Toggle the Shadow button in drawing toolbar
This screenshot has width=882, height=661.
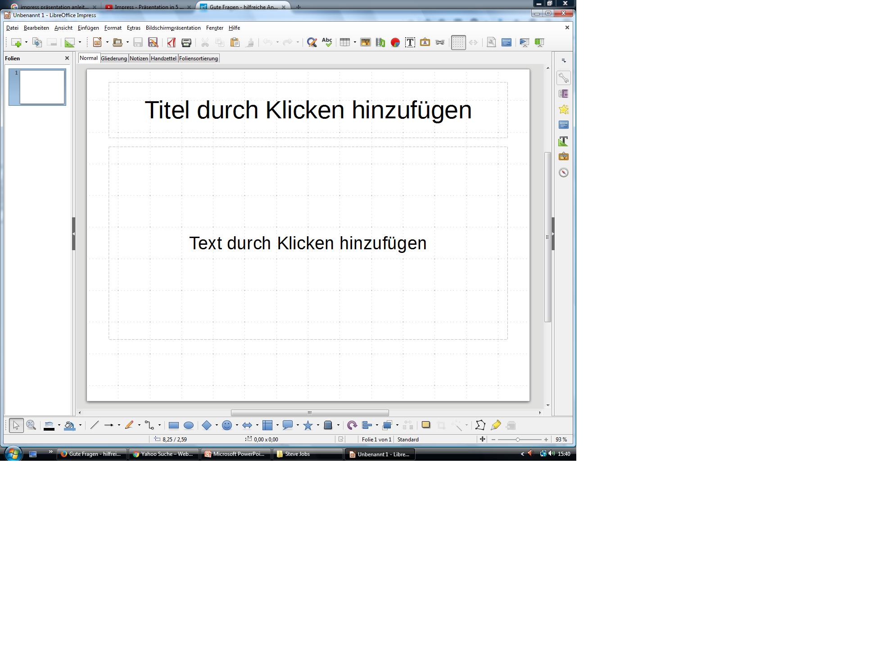tap(426, 425)
